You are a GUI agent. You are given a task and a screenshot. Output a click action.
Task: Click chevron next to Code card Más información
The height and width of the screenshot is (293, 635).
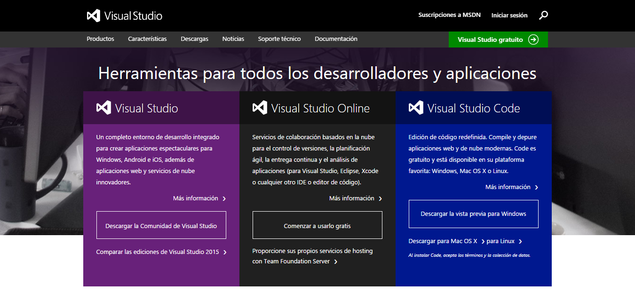537,188
